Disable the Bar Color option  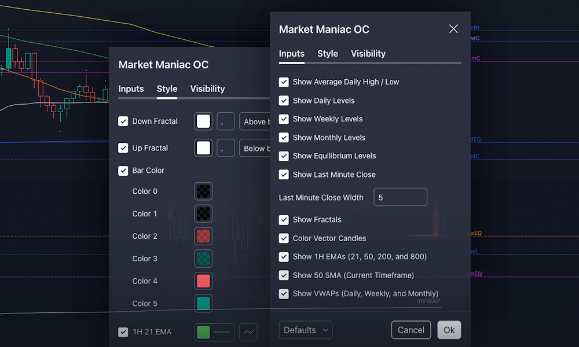coord(123,171)
